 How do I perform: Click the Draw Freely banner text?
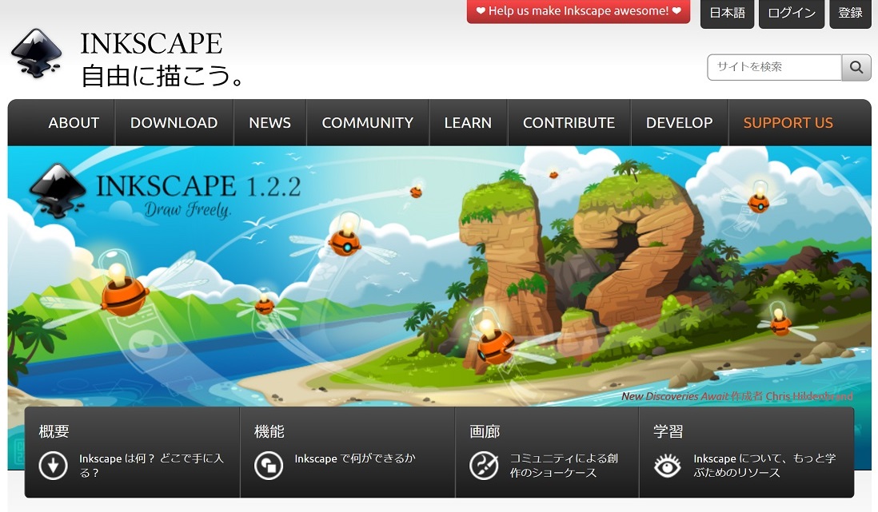[x=188, y=210]
